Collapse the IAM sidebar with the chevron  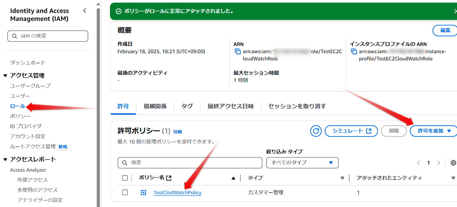[x=85, y=11]
